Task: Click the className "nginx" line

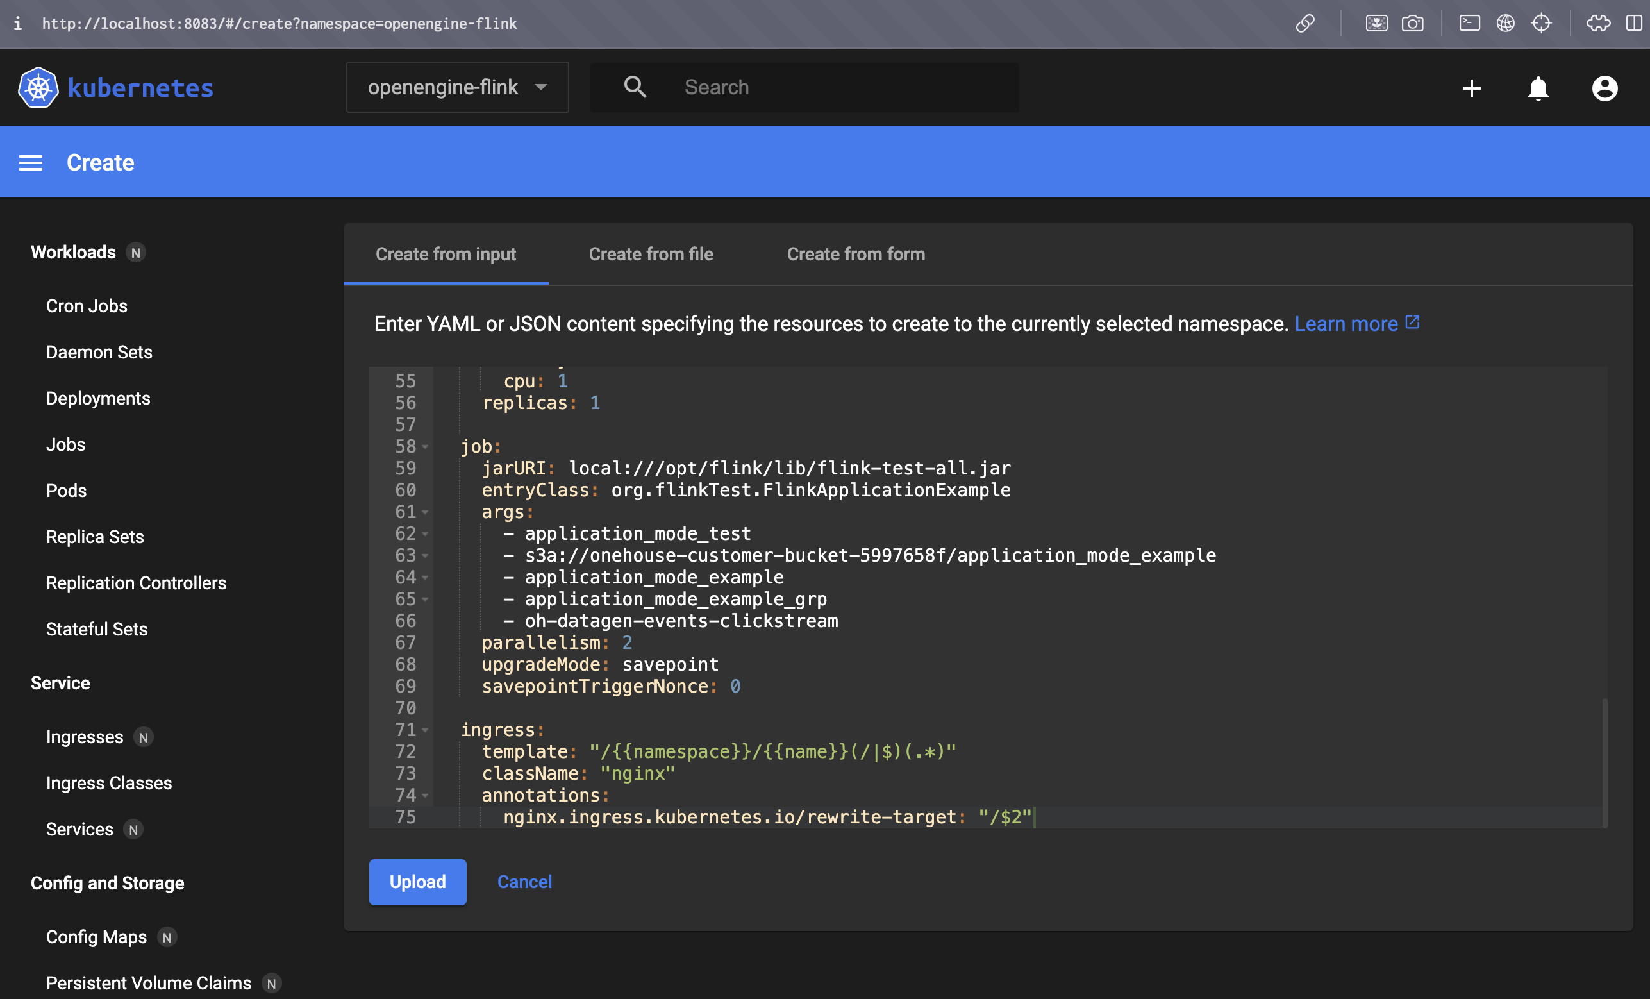Action: [x=579, y=774]
